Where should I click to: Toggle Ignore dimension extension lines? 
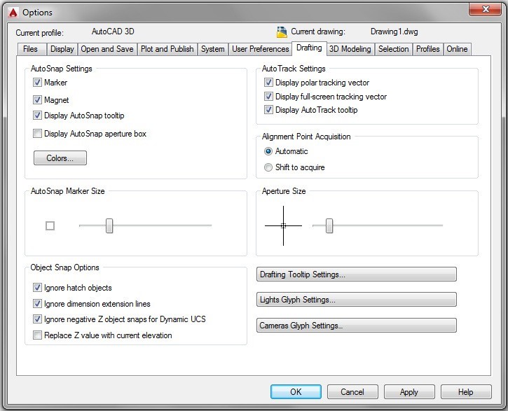pyautogui.click(x=37, y=304)
